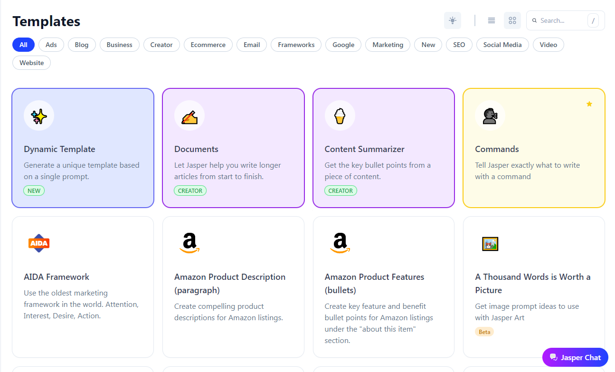Switch to list view layout

tap(492, 20)
